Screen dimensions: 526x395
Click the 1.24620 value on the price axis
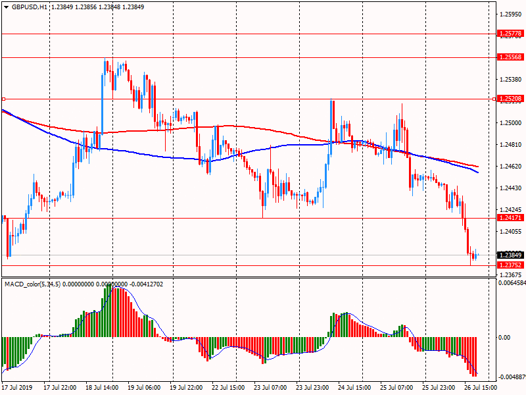[511, 167]
